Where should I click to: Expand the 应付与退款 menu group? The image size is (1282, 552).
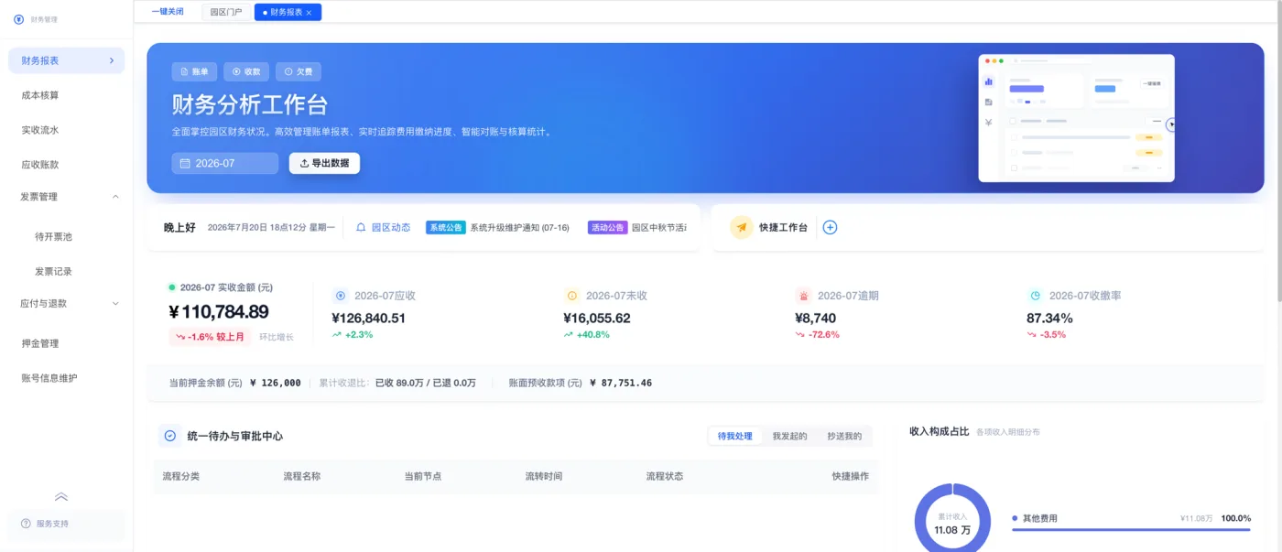pyautogui.click(x=115, y=303)
